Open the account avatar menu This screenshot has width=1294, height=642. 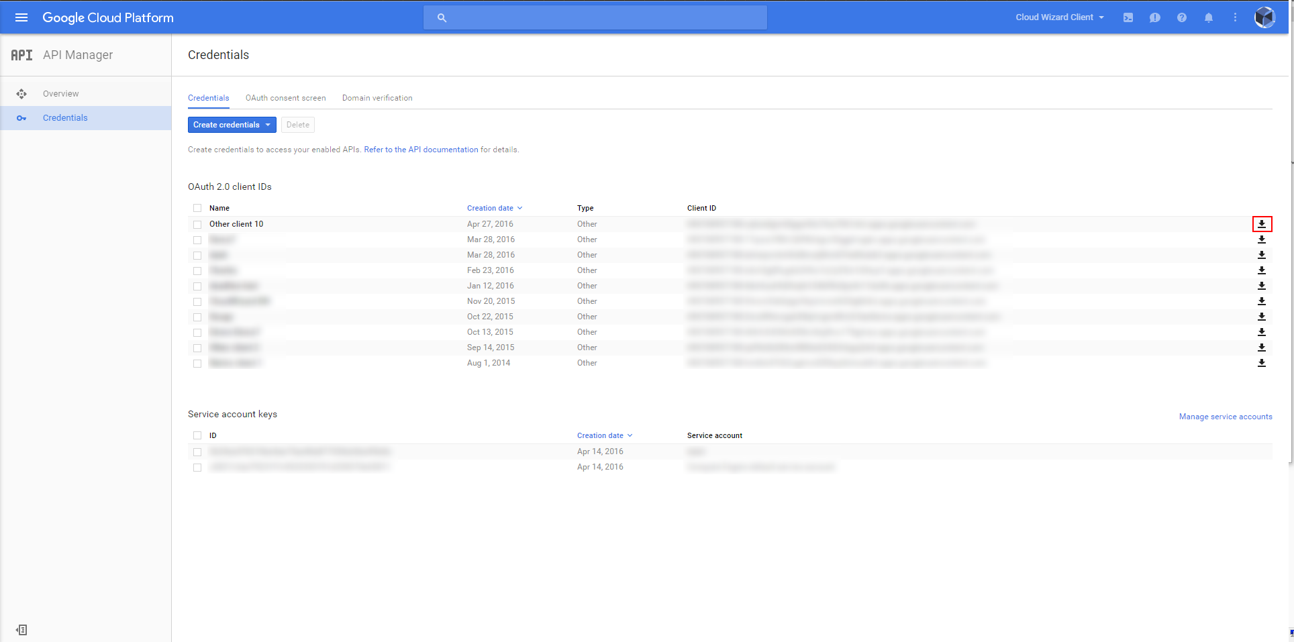(1264, 17)
